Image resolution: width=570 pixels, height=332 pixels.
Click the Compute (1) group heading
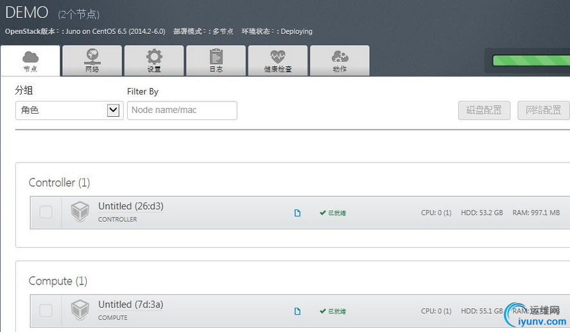[x=58, y=281]
